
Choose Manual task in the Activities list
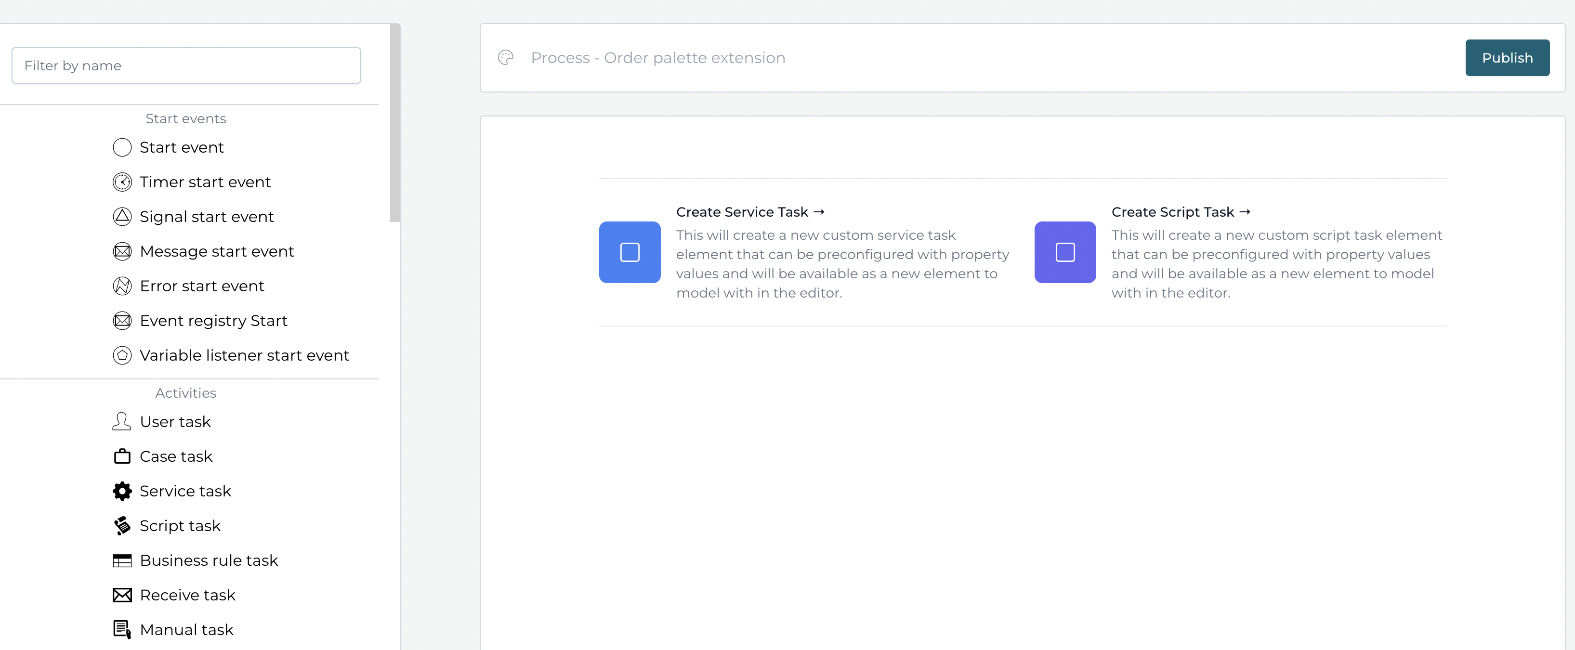point(186,630)
